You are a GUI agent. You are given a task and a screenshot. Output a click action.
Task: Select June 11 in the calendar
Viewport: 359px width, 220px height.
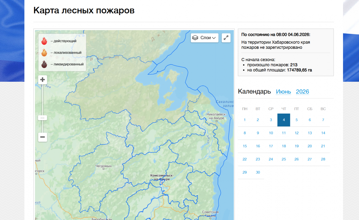(284, 133)
